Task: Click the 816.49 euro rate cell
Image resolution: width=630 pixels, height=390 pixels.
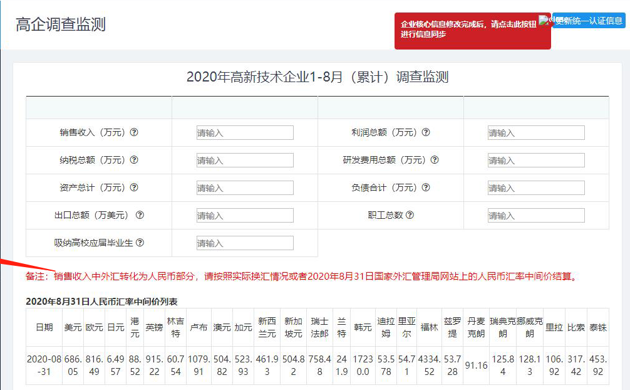Action: pos(94,365)
